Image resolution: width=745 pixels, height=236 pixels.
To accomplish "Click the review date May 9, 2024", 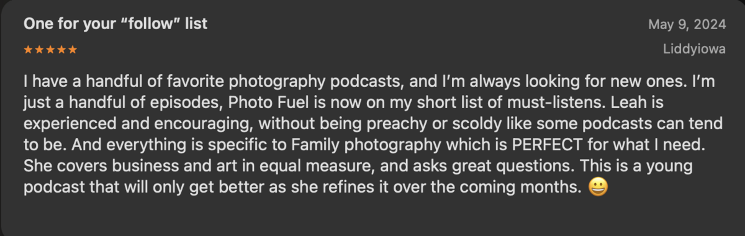I will [687, 24].
